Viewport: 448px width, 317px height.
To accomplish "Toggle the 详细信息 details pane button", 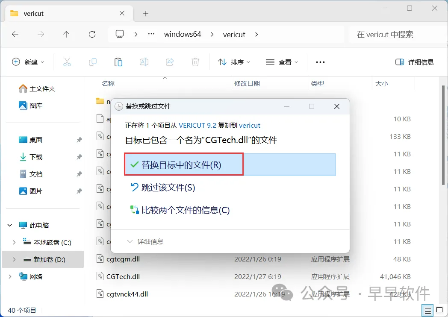I will (415, 62).
